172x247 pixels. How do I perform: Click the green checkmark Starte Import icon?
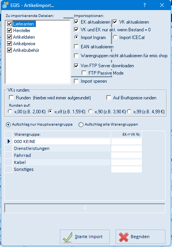[x=68, y=237]
